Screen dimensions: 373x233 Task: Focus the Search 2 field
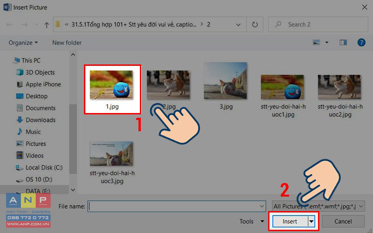pos(318,24)
